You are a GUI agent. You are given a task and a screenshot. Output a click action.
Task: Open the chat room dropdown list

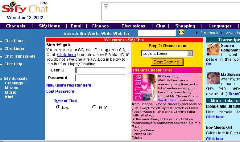(190, 53)
